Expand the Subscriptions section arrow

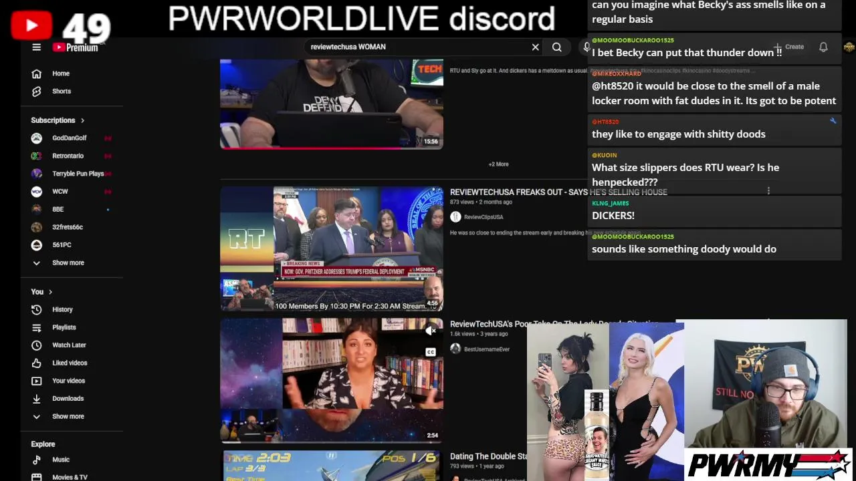pyautogui.click(x=82, y=120)
